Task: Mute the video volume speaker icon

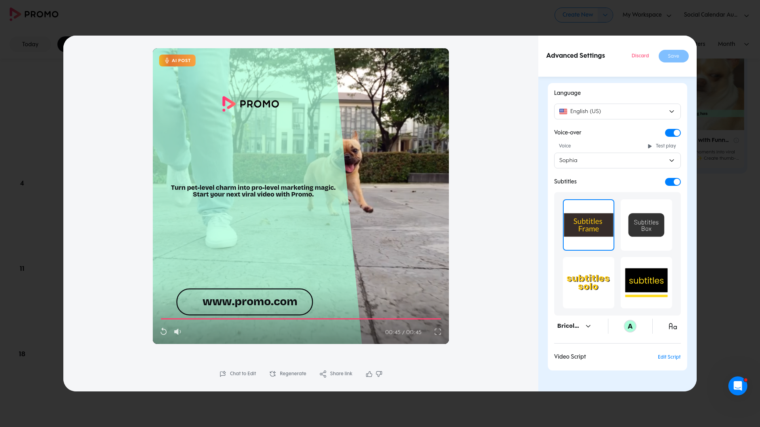Action: [x=177, y=332]
